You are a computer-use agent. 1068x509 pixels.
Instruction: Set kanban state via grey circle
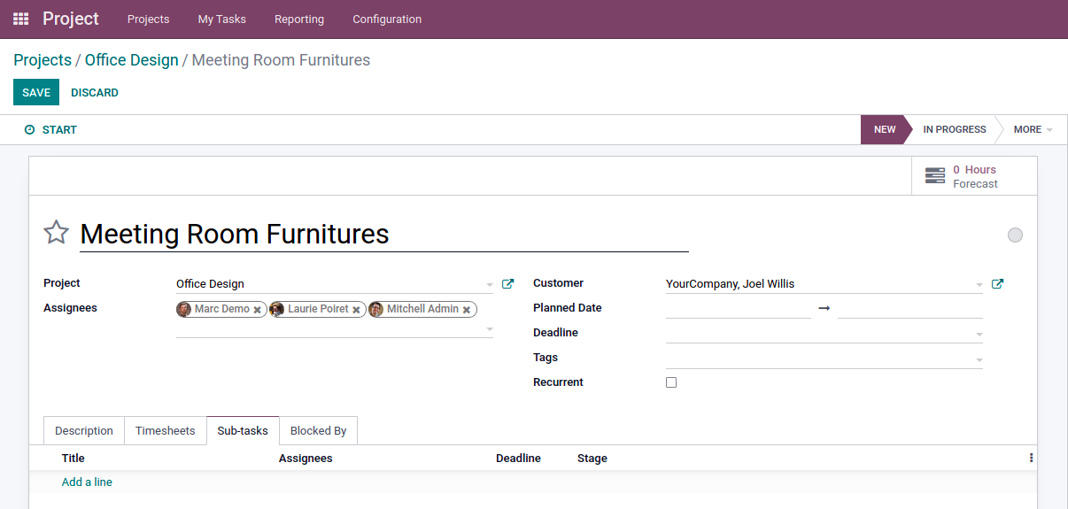tap(1015, 235)
